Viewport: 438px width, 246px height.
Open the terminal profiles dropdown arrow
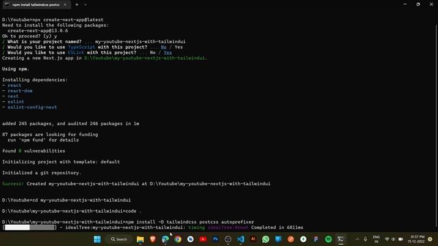pos(85,5)
